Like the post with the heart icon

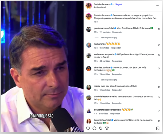point(88,128)
